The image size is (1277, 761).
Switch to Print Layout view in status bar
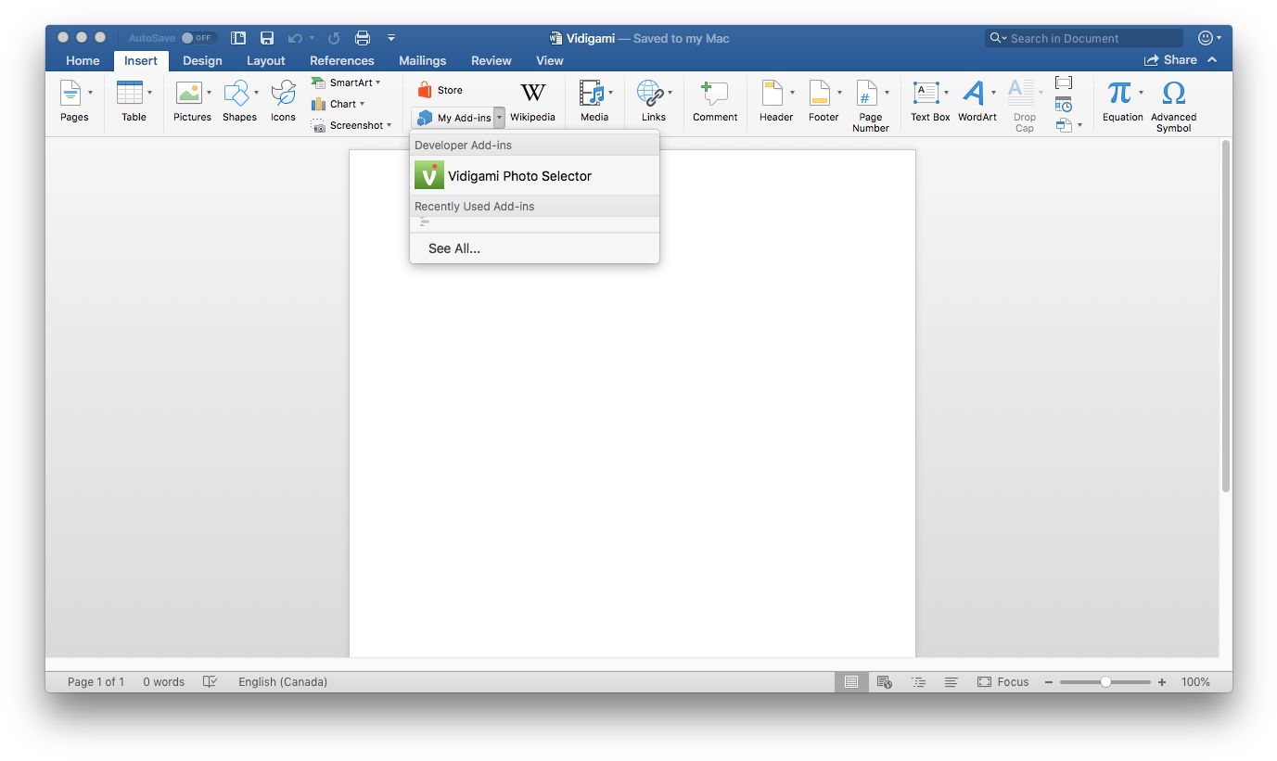pos(850,682)
